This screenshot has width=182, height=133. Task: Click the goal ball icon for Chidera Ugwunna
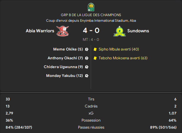tap(87, 67)
